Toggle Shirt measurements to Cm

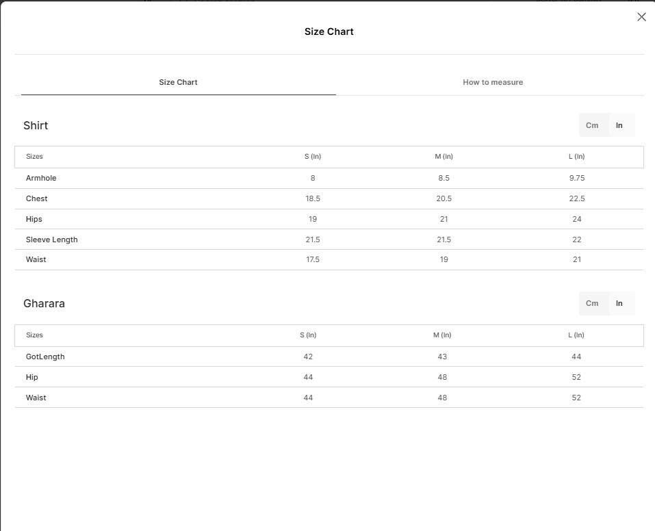(x=592, y=125)
